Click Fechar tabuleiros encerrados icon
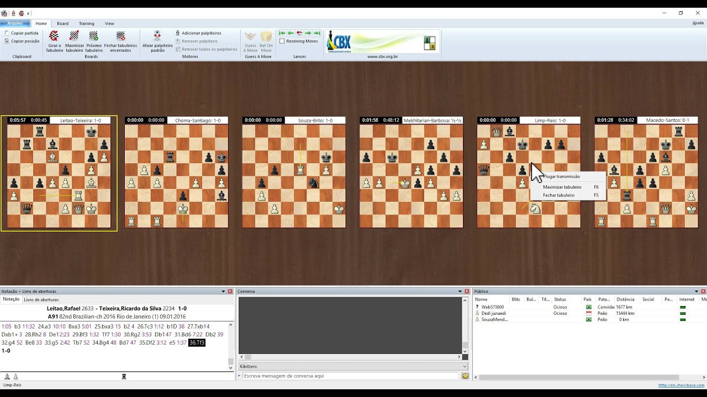The image size is (707, 397). tap(120, 36)
